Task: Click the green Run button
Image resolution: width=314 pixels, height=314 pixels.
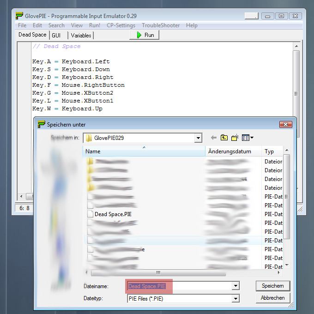Action: pos(145,35)
